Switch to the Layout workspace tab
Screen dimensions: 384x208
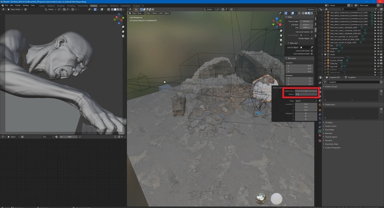pyautogui.click(x=42, y=5)
